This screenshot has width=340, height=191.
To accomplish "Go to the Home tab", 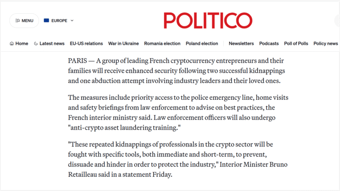I will click(19, 44).
